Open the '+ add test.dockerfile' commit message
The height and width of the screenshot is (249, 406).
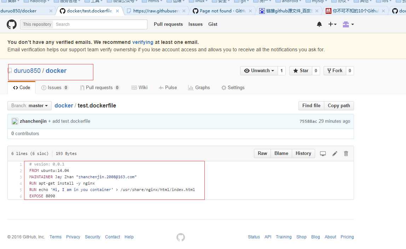pyautogui.click(x=69, y=121)
